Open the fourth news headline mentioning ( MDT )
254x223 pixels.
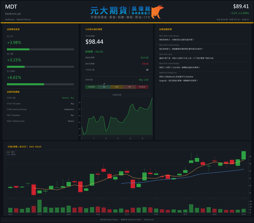click(x=179, y=67)
